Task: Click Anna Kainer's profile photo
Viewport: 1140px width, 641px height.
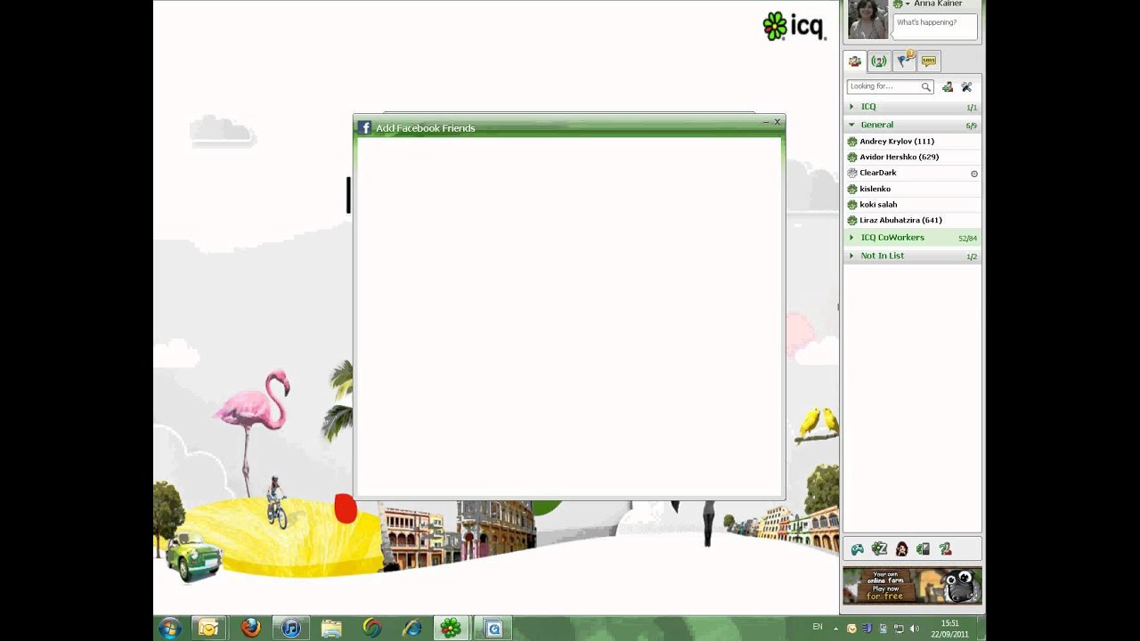Action: (867, 19)
